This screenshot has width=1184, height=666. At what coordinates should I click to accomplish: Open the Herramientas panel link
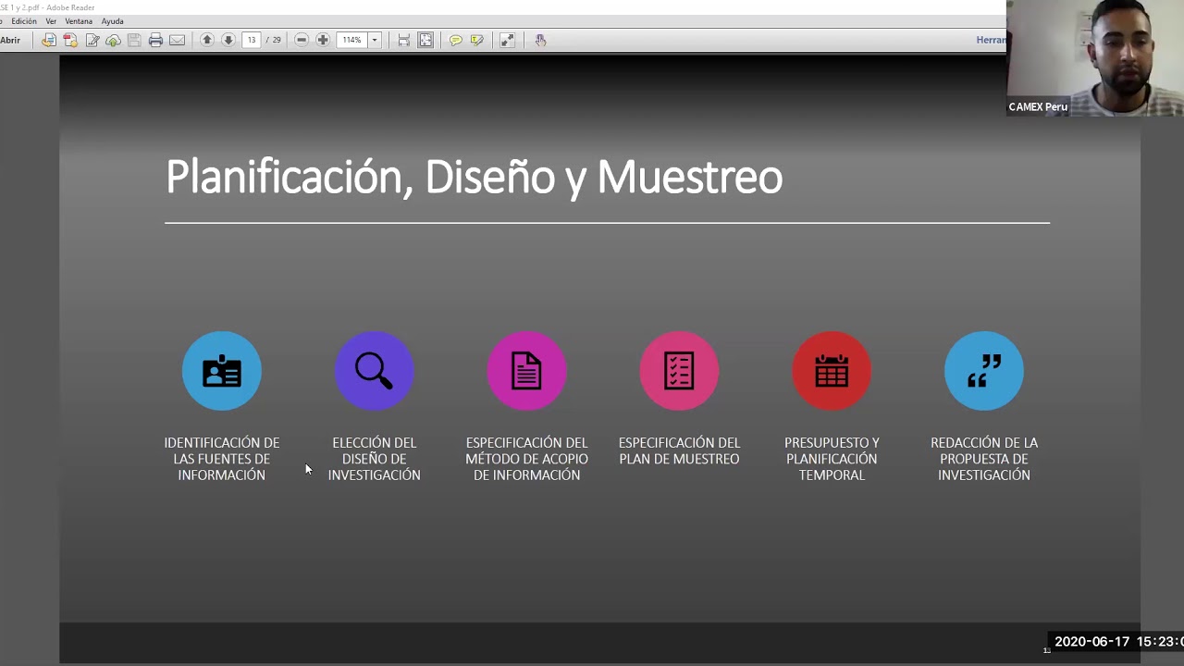(x=991, y=40)
